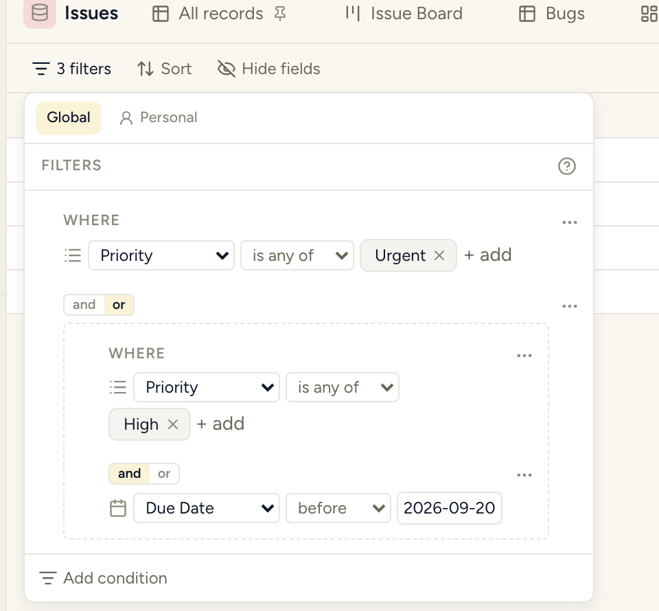
Task: Switch to the Bugs view tab
Action: pyautogui.click(x=552, y=14)
